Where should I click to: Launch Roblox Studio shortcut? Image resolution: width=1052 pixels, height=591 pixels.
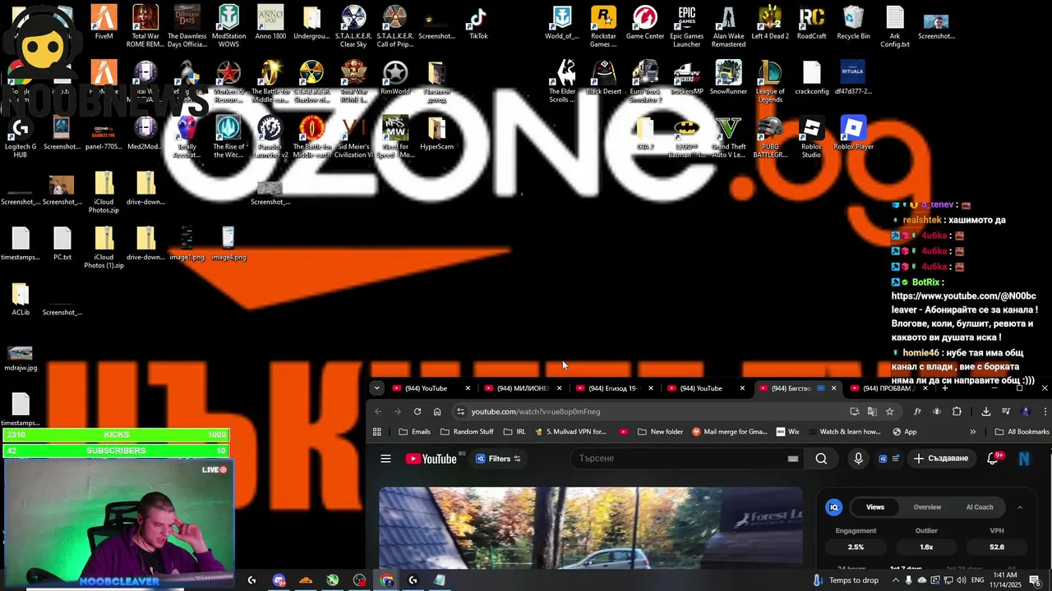click(x=811, y=136)
